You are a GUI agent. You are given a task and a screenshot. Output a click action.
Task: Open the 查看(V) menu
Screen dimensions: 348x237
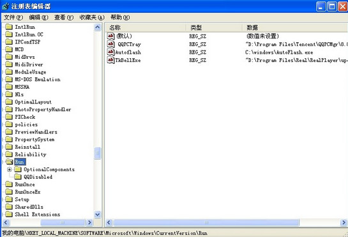pos(64,17)
